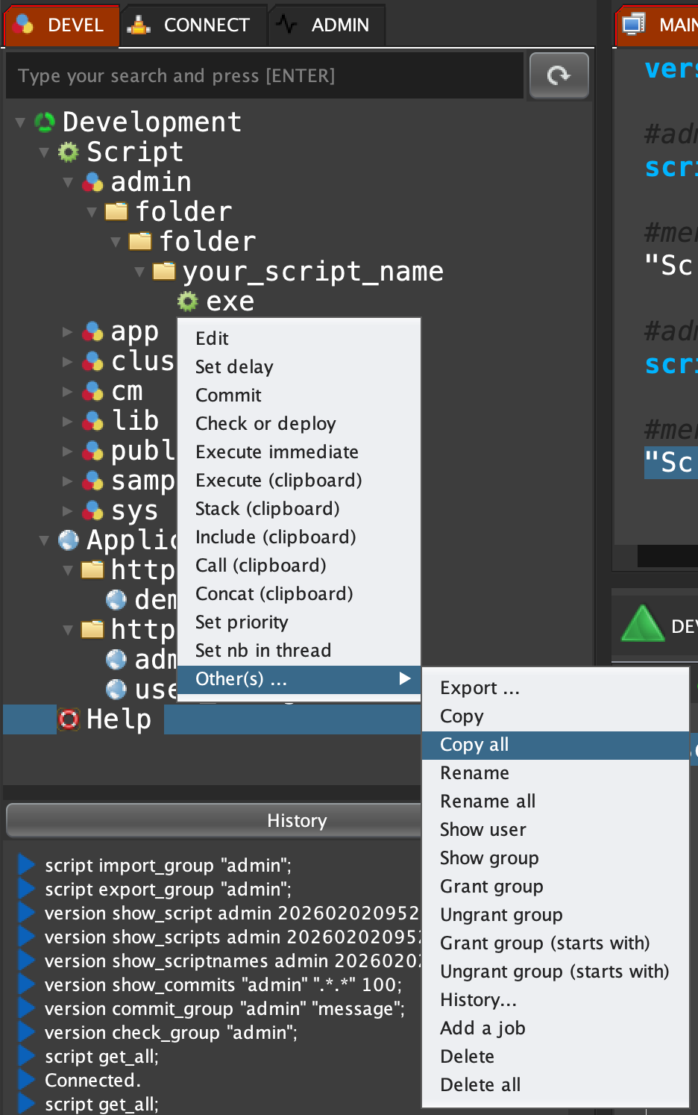
Task: Click the Application globe icon
Action: [69, 540]
